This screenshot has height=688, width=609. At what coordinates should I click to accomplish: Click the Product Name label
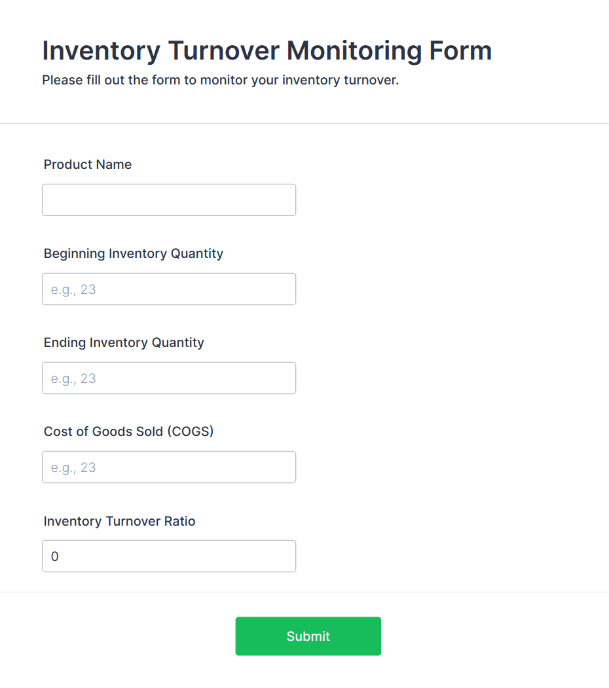click(x=87, y=164)
